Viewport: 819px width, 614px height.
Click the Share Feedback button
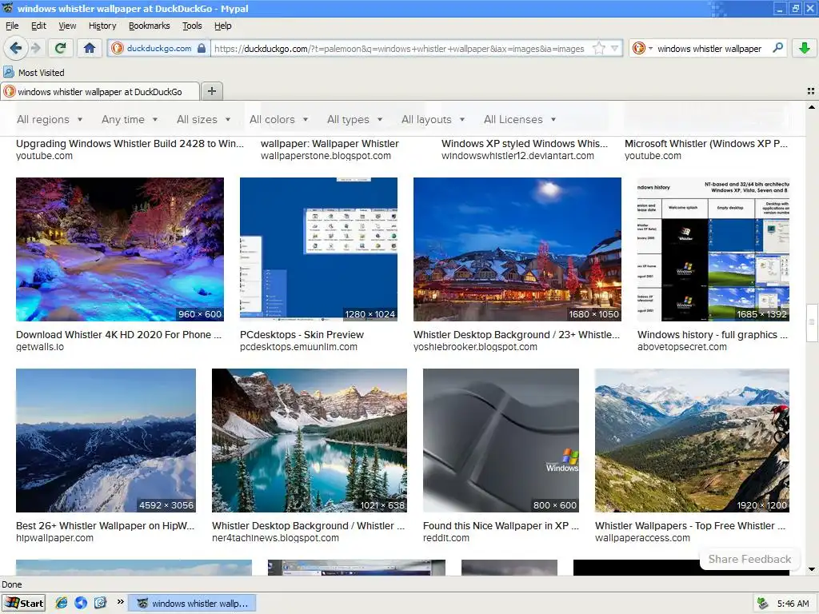pos(749,559)
